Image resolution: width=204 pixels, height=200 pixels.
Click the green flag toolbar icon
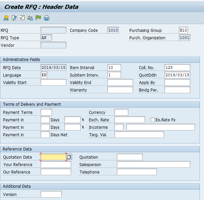point(38,18)
